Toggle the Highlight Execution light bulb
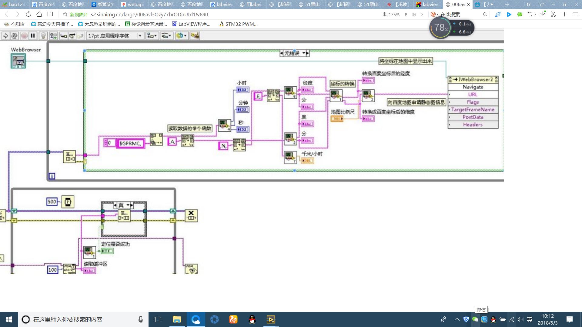The width and height of the screenshot is (582, 327). click(x=43, y=36)
